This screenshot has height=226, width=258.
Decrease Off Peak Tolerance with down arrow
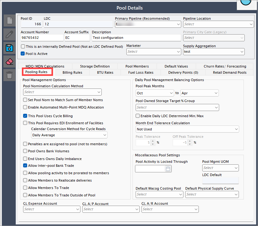point(190,144)
